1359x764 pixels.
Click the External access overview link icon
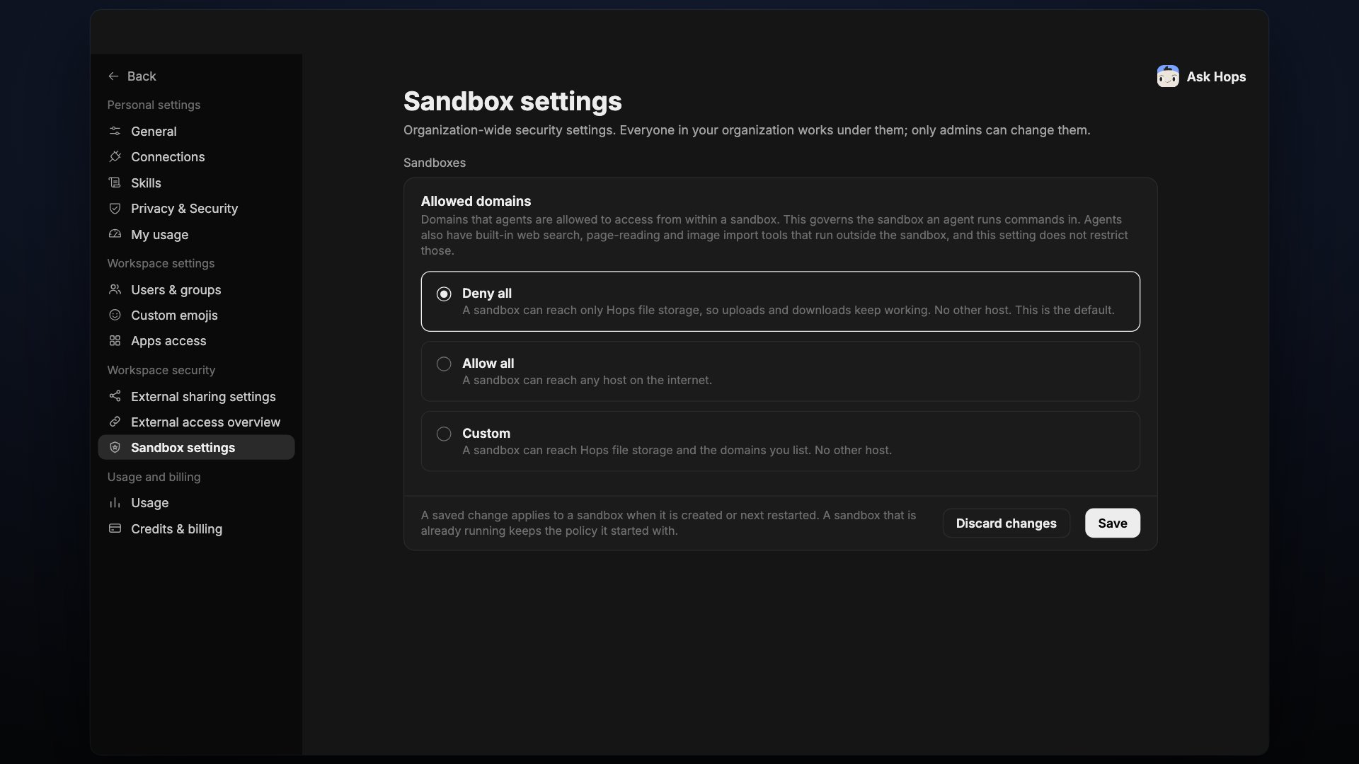[115, 422]
